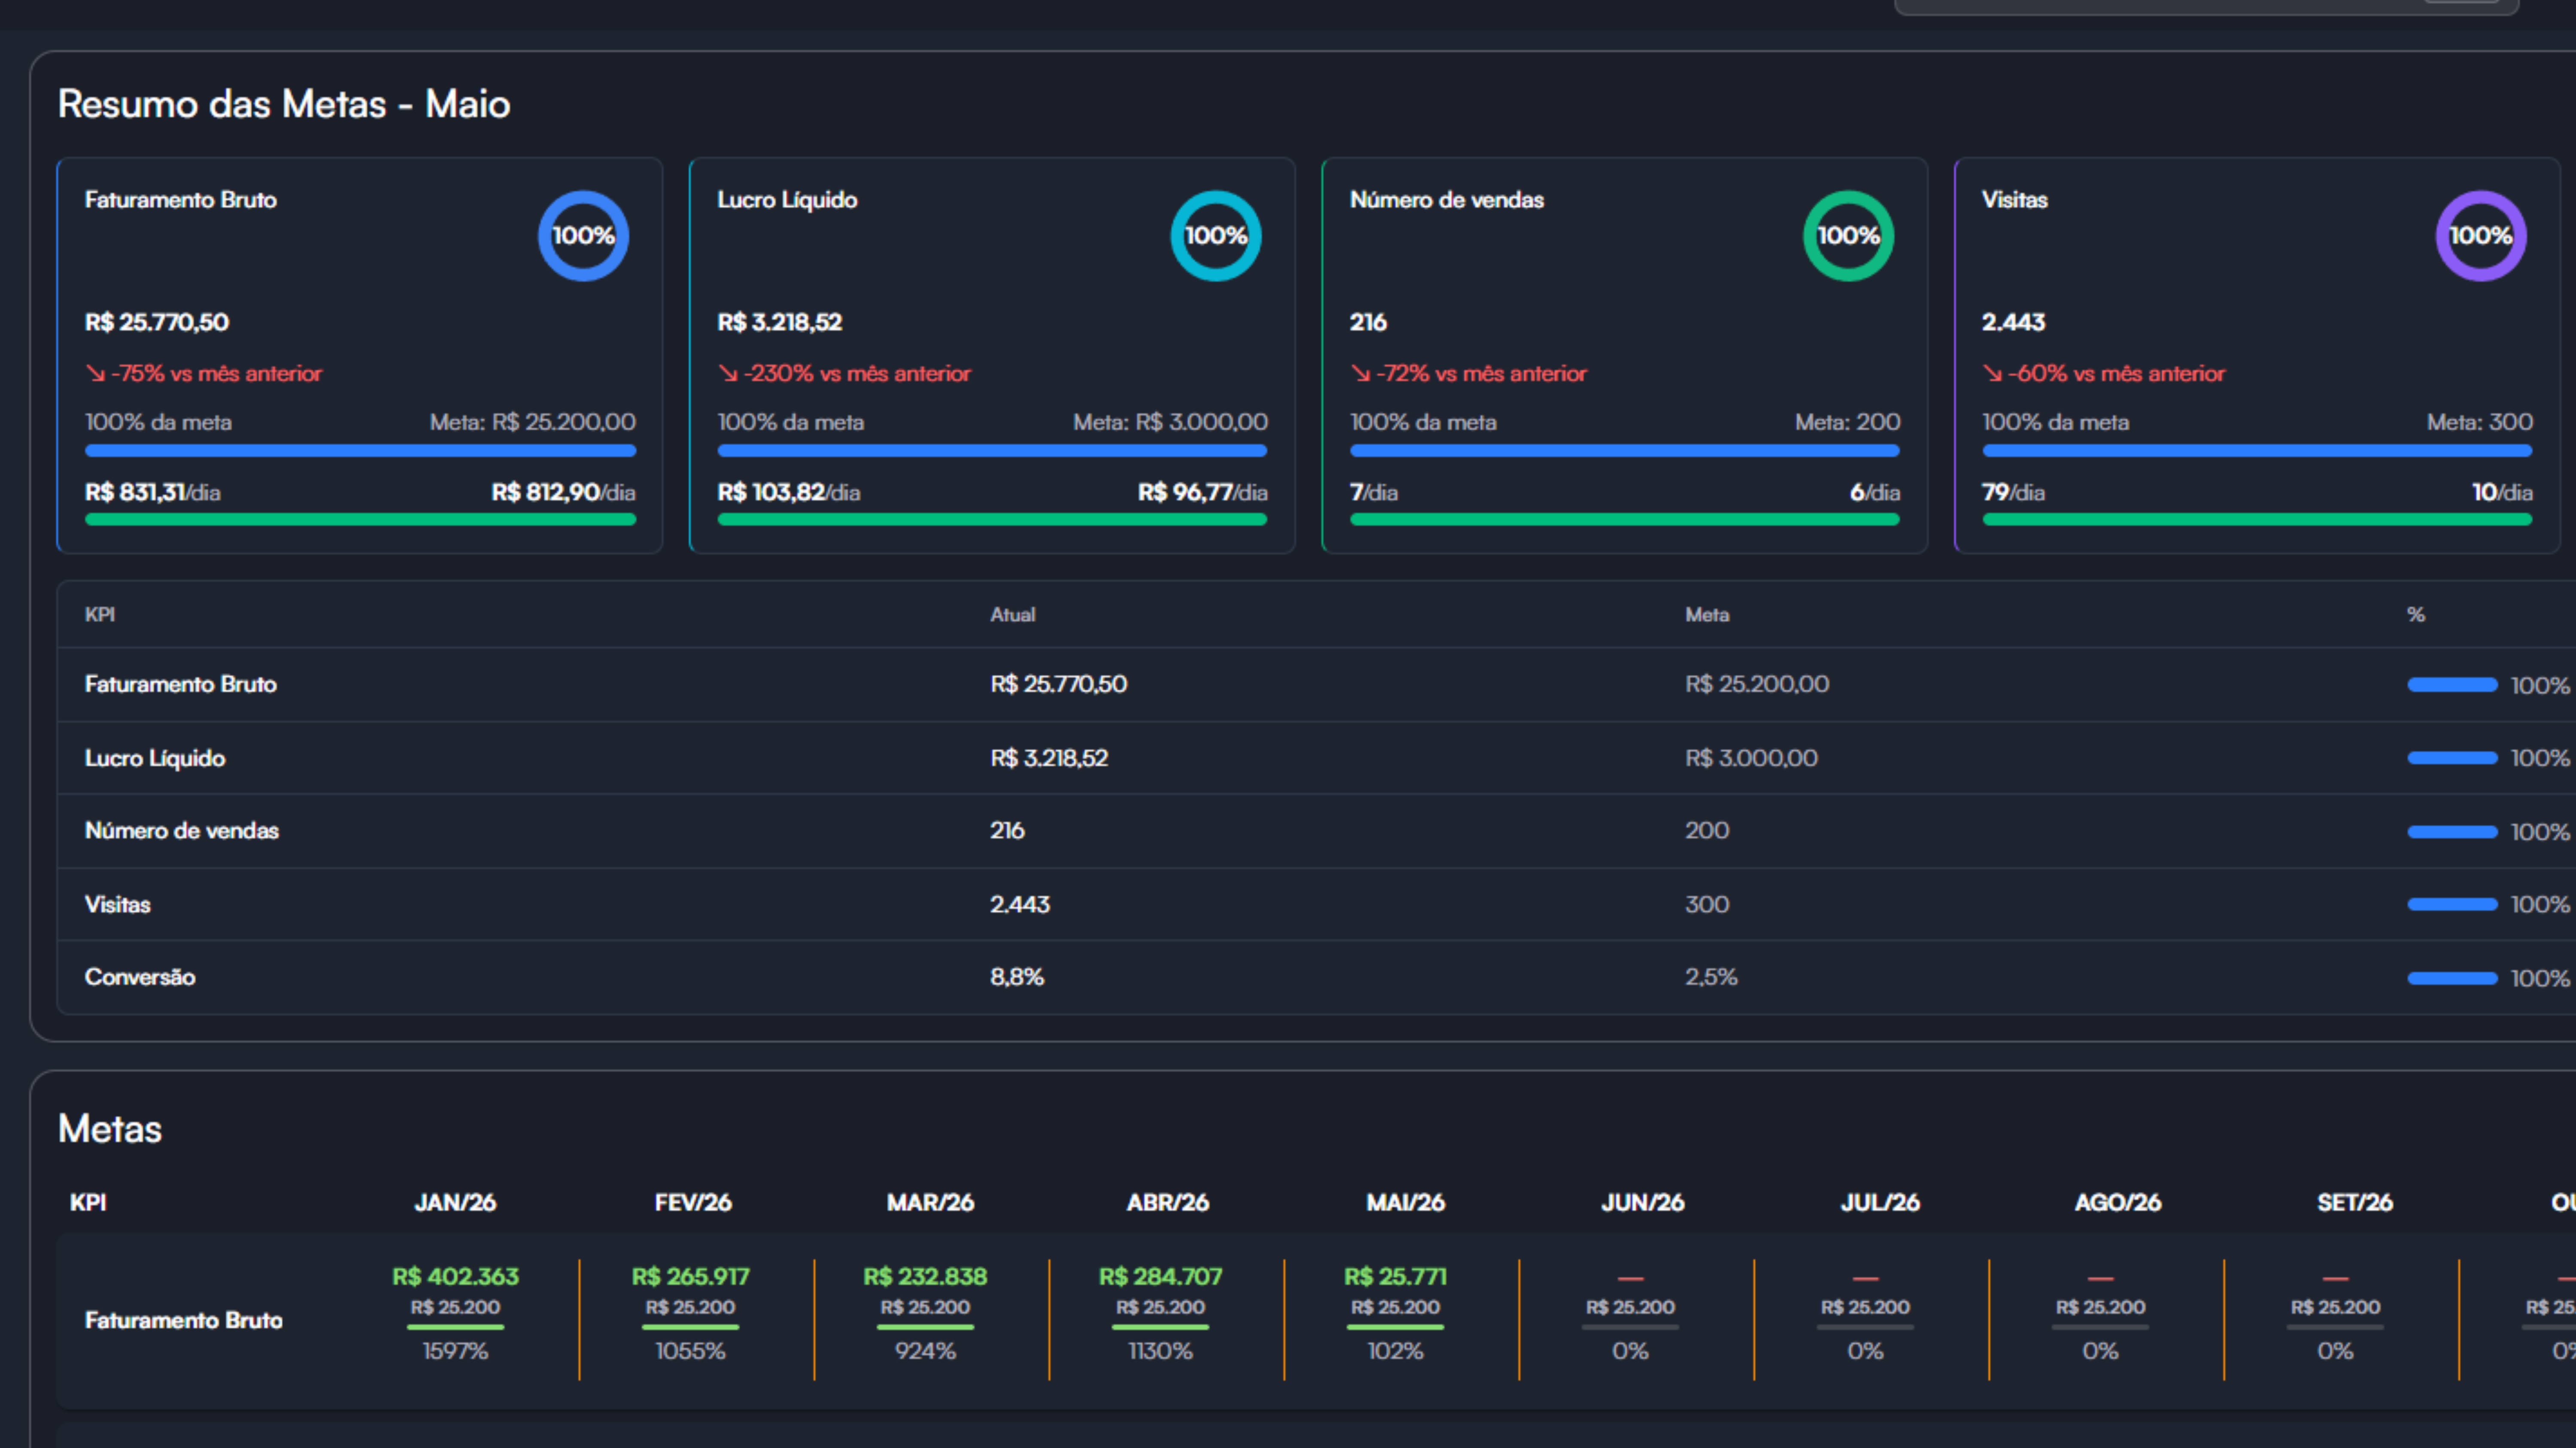Click the 2,5% conversion meta value
Image resolution: width=2576 pixels, height=1448 pixels.
(1711, 977)
